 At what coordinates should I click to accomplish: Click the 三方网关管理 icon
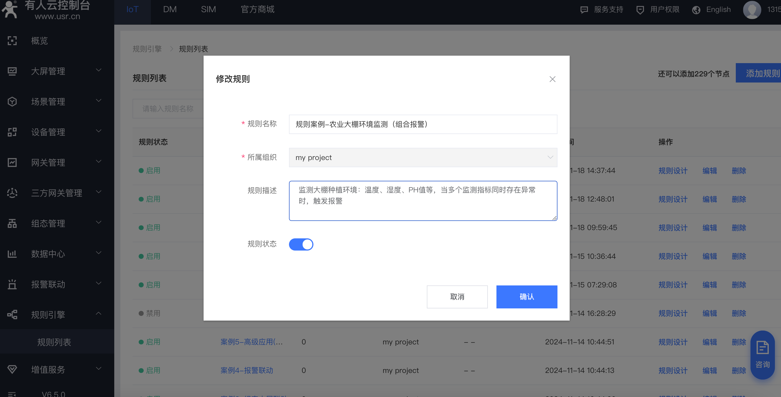(x=12, y=193)
